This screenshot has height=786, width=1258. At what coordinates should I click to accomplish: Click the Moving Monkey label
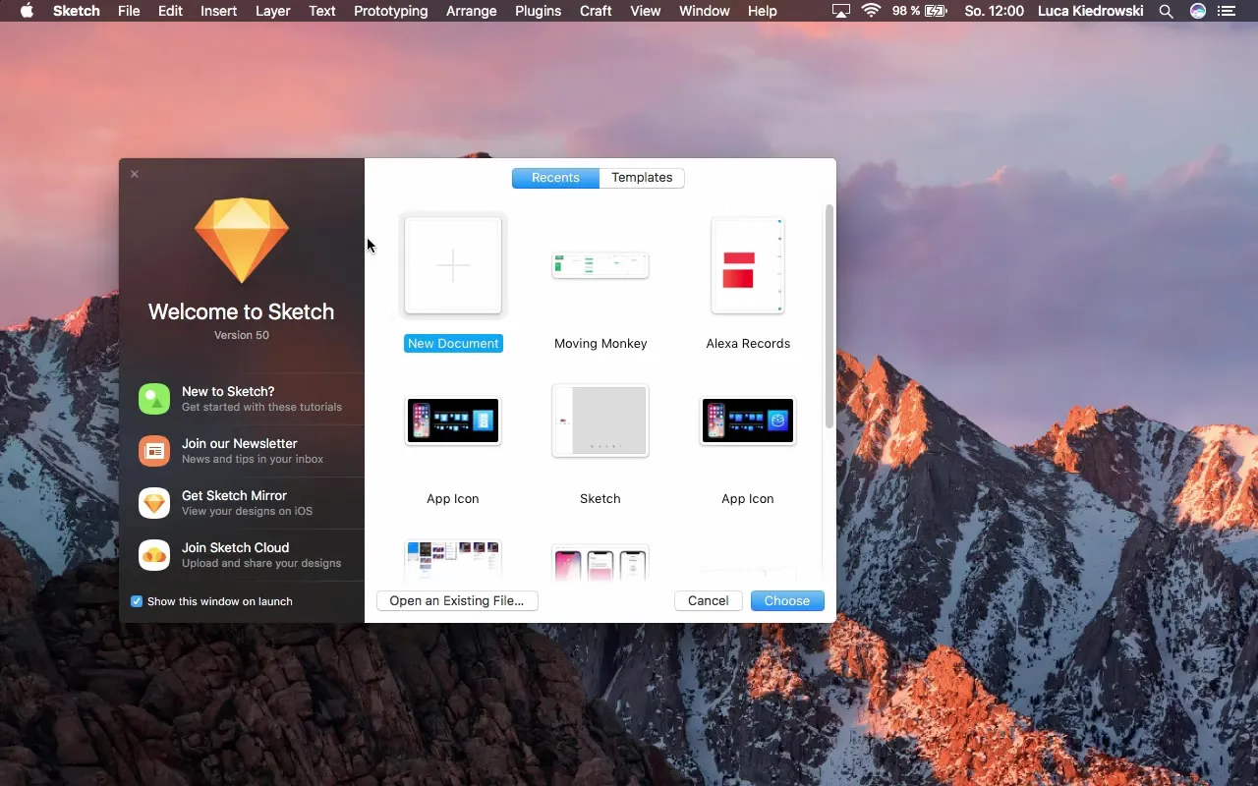(x=600, y=344)
